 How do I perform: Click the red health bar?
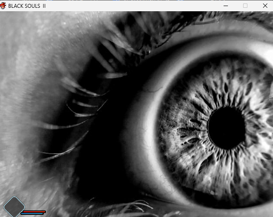click(34, 212)
